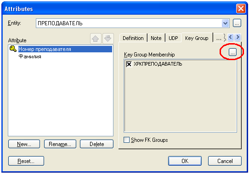Select attribute Номер преподавателя
The width and height of the screenshot is (249, 174).
(65, 49)
